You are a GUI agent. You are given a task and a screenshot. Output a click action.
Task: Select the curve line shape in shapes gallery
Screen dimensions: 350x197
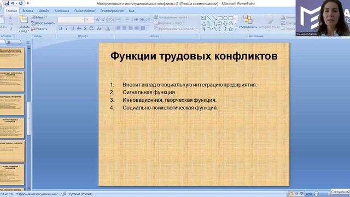tap(214, 29)
